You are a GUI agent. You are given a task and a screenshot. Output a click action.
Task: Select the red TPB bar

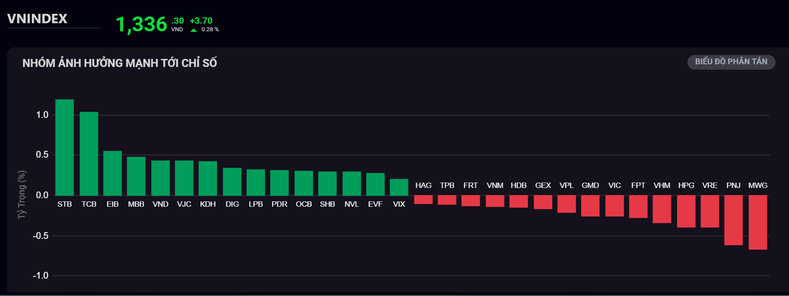tap(447, 200)
